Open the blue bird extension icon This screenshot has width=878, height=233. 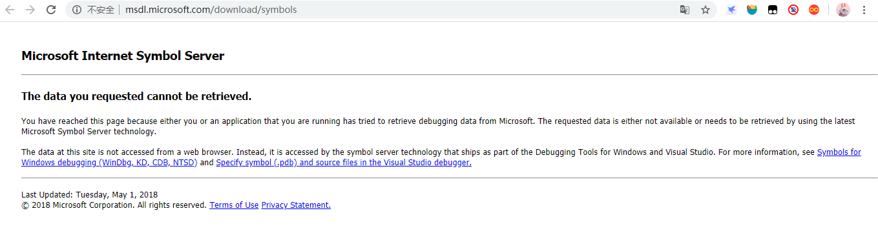[x=731, y=10]
